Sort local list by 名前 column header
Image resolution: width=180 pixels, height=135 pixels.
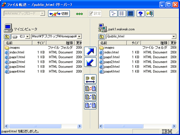coord(18,43)
